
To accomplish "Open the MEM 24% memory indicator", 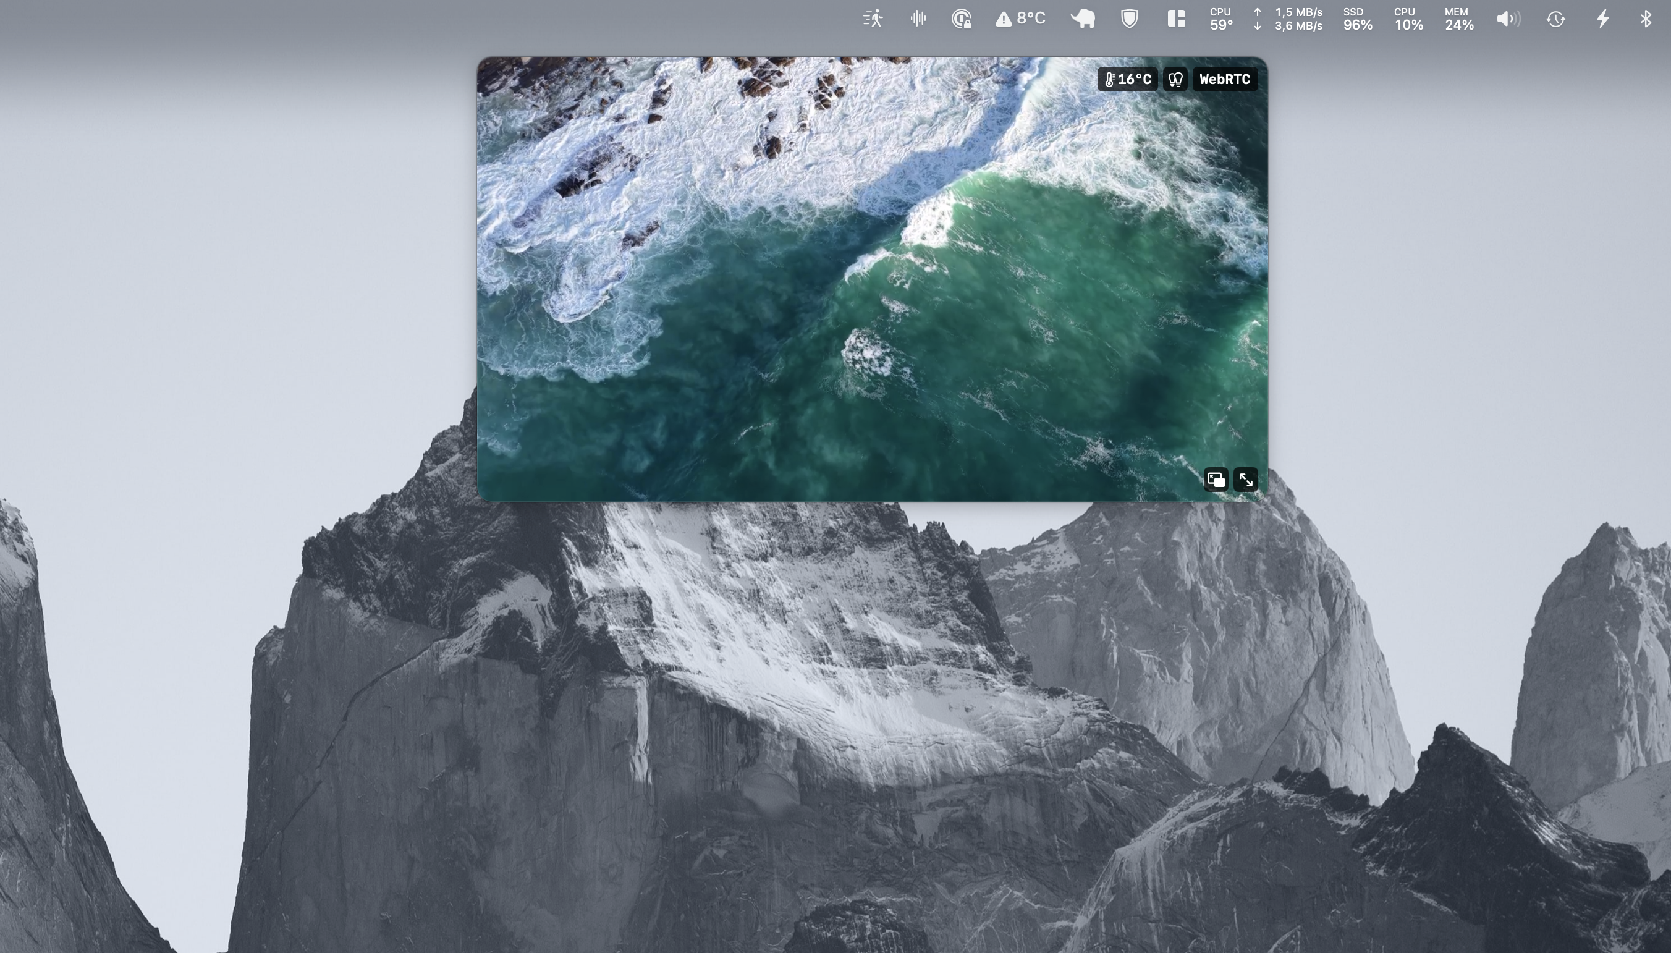I will coord(1459,19).
